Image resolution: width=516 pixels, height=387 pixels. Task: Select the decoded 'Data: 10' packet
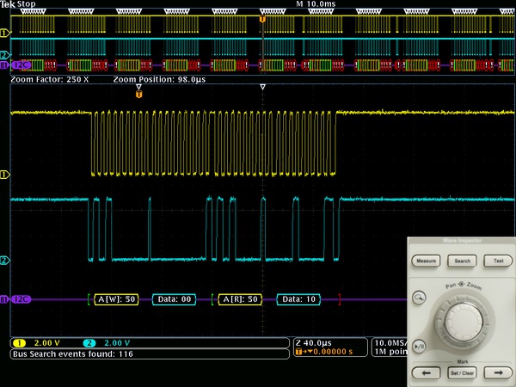coord(300,299)
